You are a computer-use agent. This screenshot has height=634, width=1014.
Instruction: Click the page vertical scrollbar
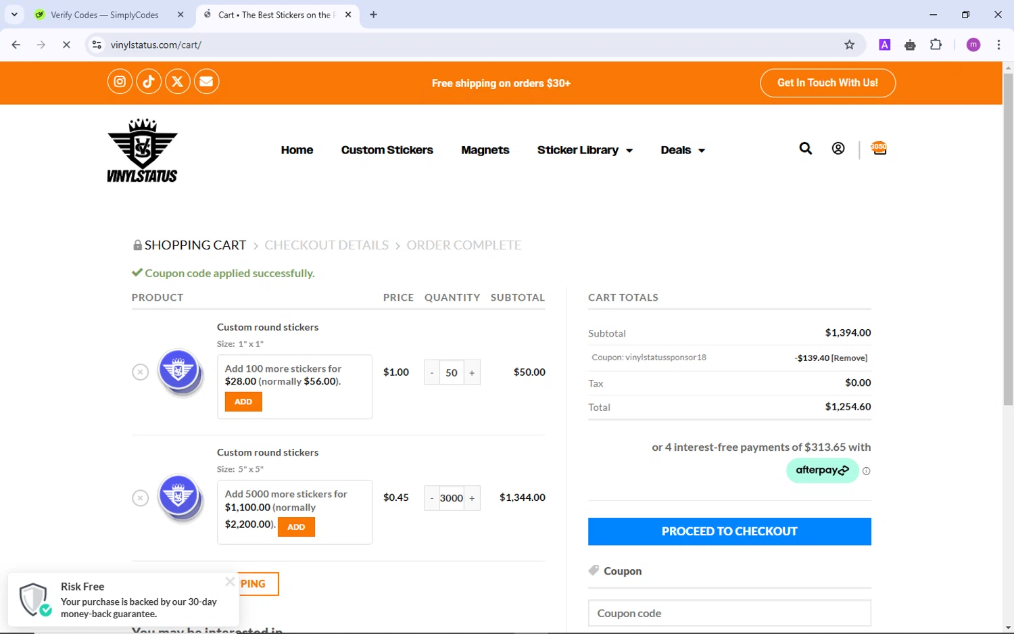pyautogui.click(x=1008, y=240)
